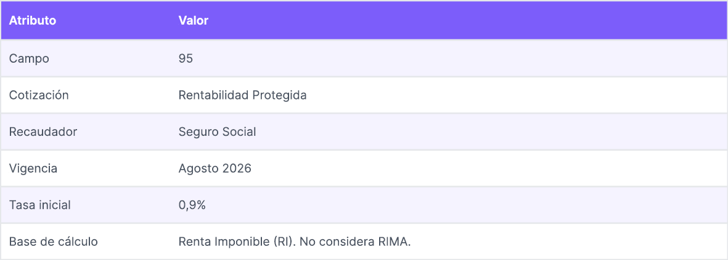Select the Base de cálculo label
The height and width of the screenshot is (260, 728).
[x=54, y=242]
